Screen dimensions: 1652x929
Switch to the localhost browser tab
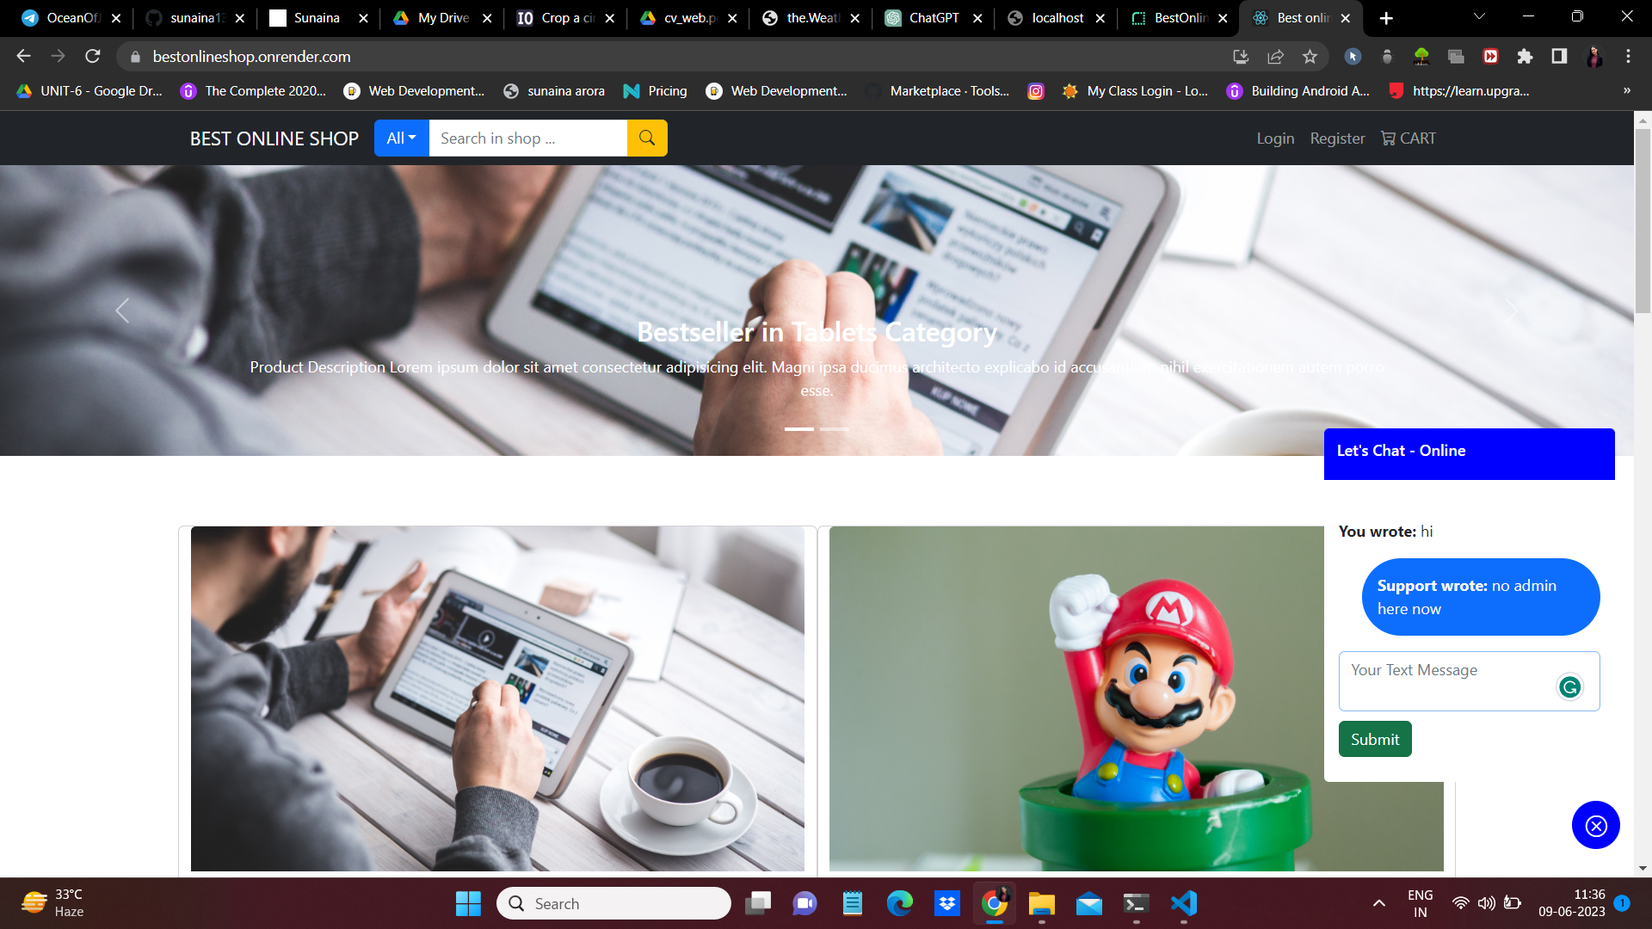click(1057, 18)
